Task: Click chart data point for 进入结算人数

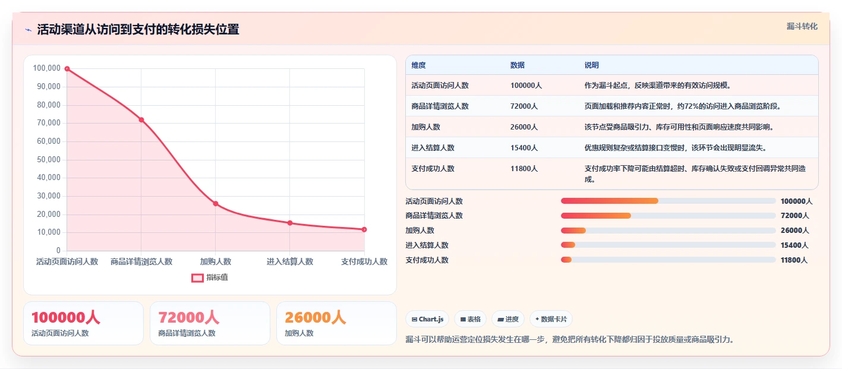Action: pos(290,223)
